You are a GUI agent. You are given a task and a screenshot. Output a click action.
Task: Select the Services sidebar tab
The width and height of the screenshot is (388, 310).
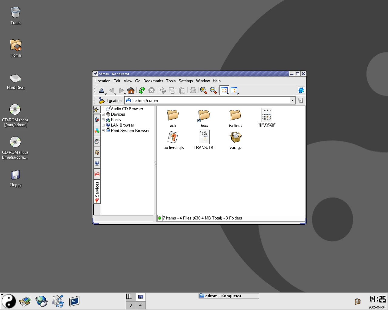tap(97, 192)
